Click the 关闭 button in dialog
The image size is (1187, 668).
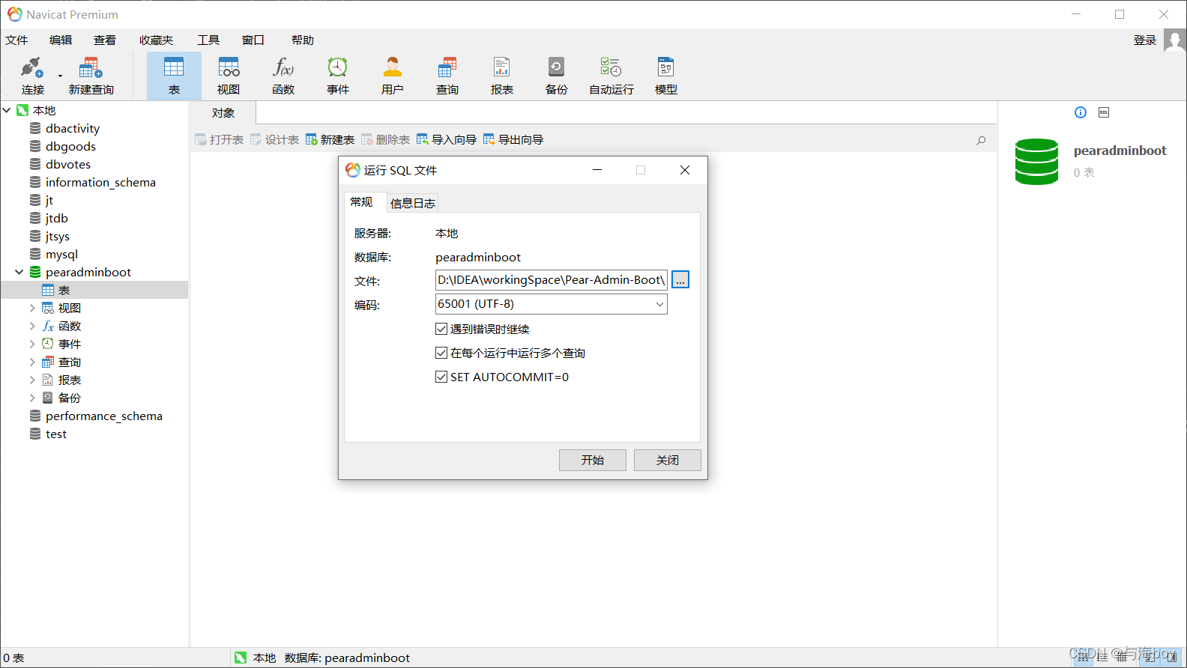[668, 460]
